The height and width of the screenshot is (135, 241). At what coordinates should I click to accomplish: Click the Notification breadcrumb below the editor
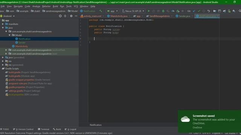click(96, 125)
